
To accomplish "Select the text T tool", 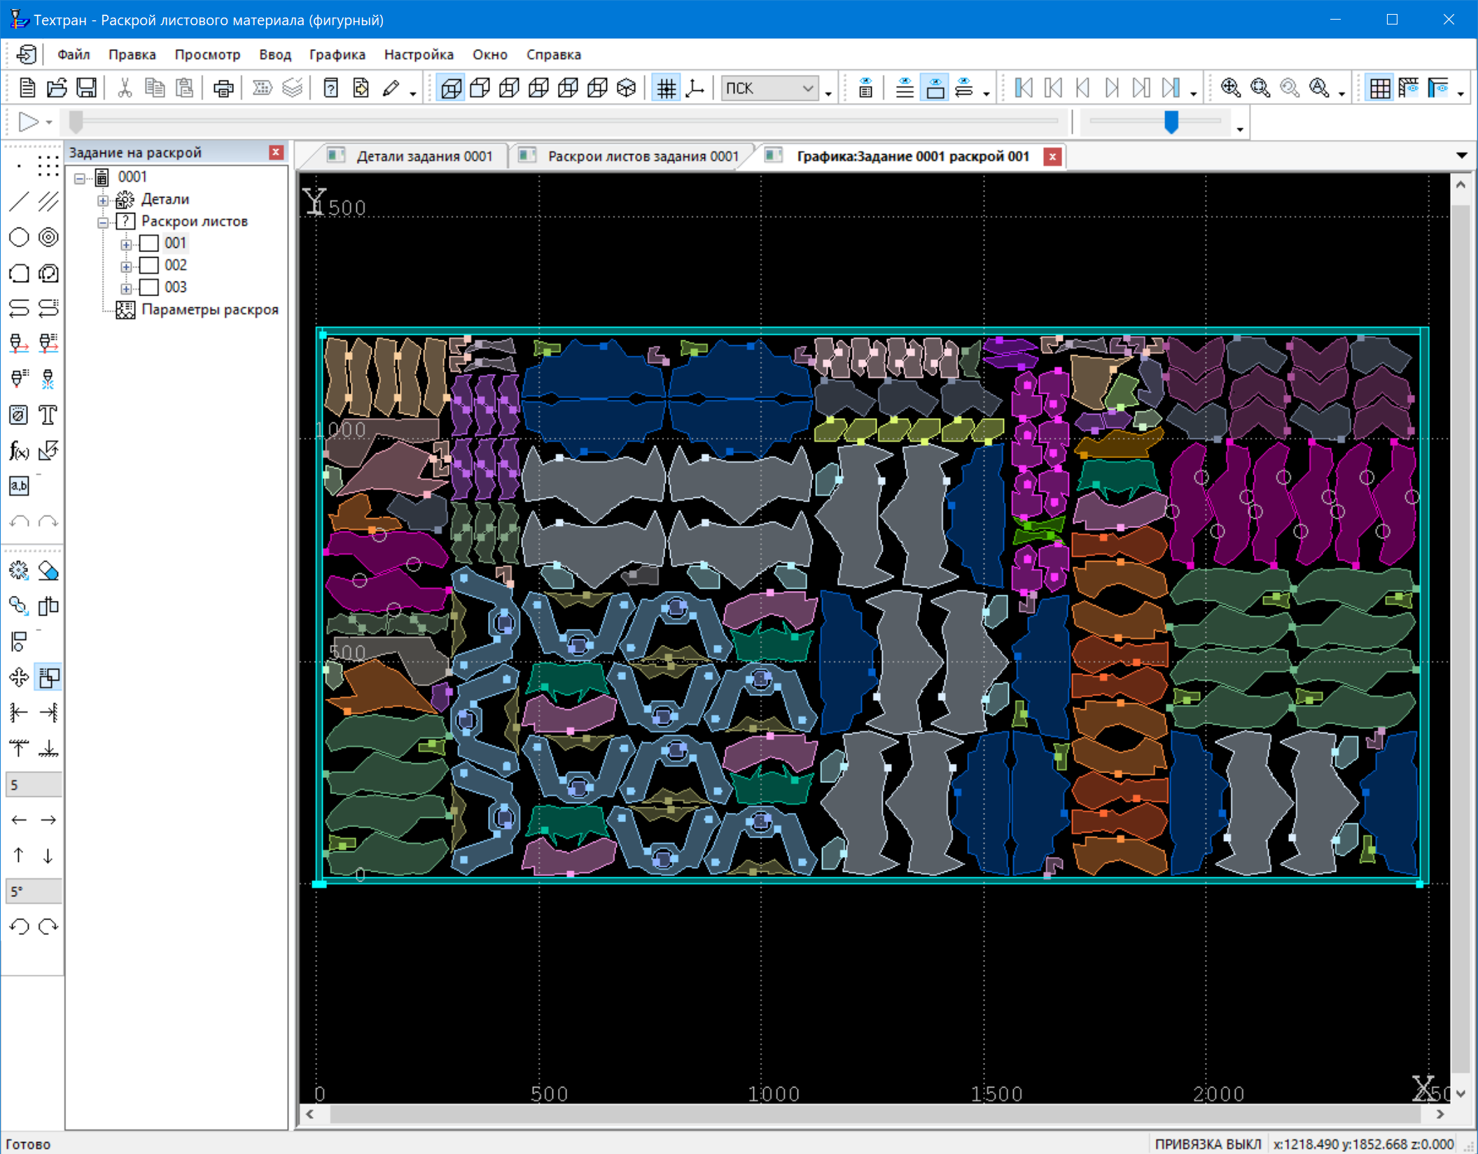I will (48, 415).
